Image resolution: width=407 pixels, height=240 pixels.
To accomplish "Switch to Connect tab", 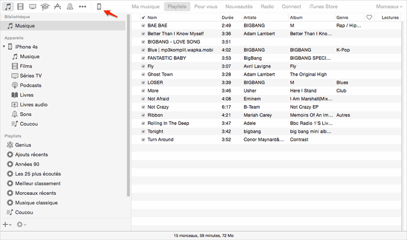I will pyautogui.click(x=291, y=7).
